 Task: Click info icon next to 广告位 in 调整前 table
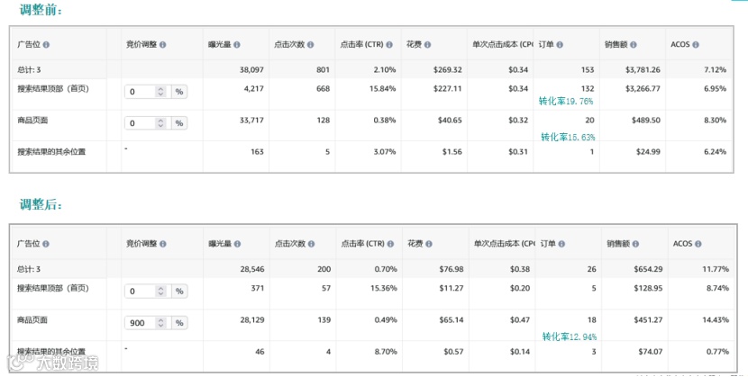[46, 45]
